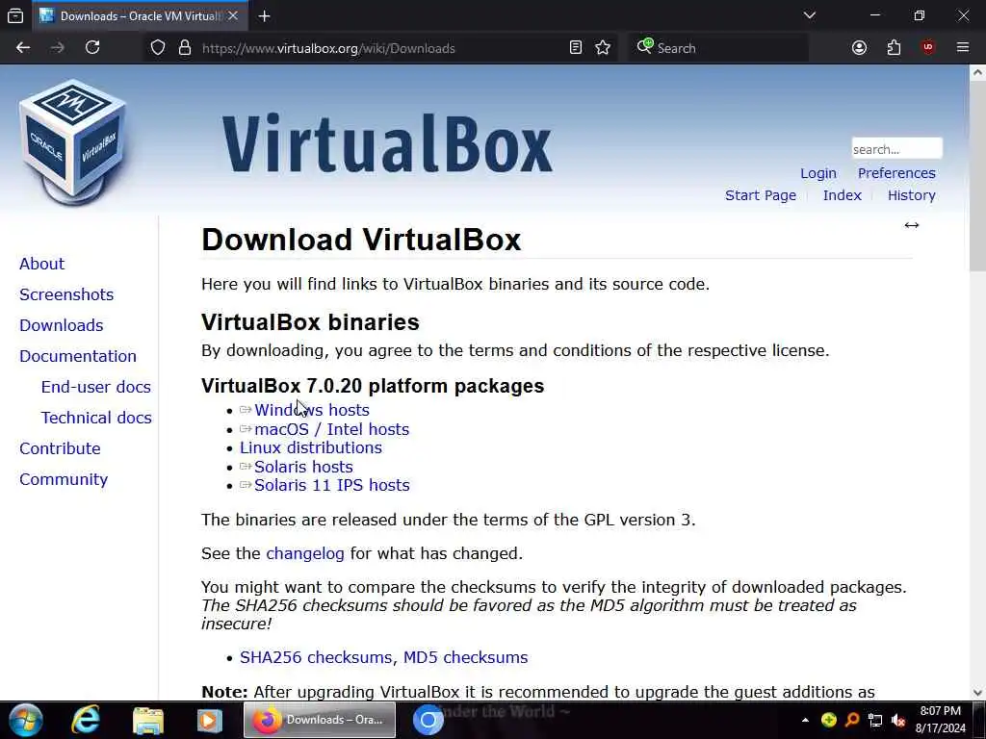Click the uBlock Origin shield icon
This screenshot has width=986, height=739.
(928, 48)
